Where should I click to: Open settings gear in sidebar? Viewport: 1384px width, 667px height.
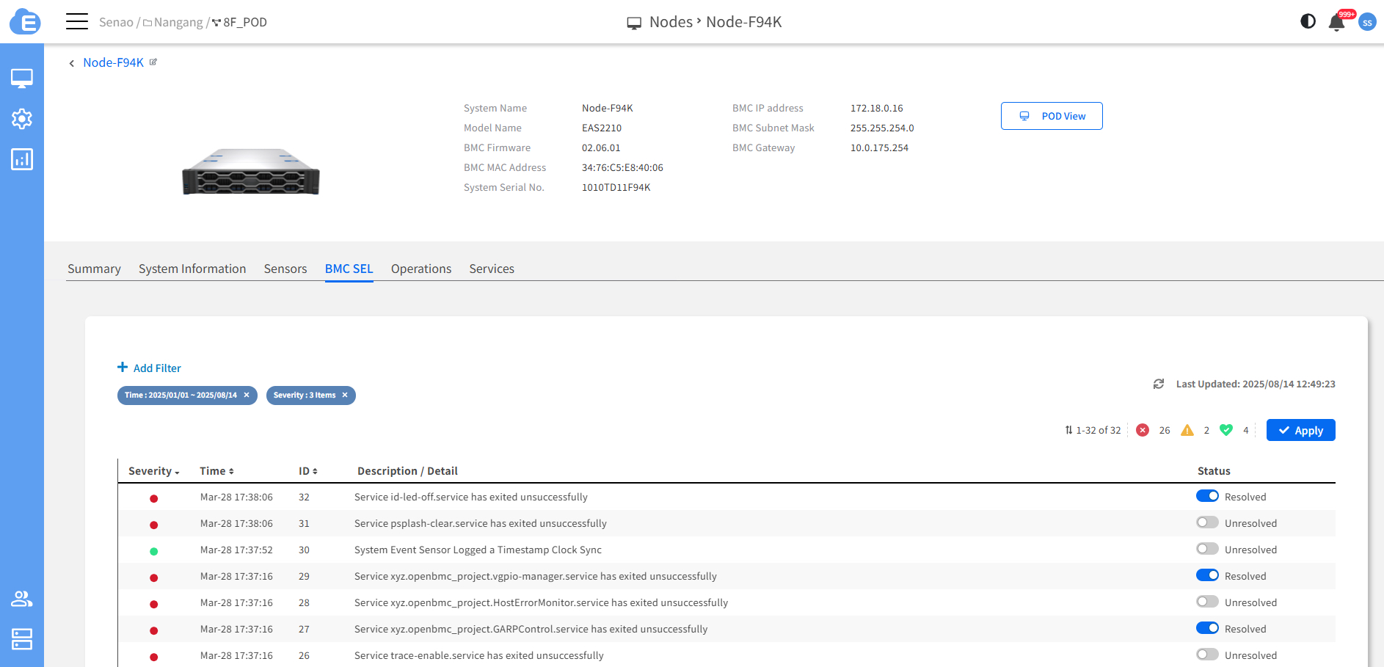[x=21, y=119]
